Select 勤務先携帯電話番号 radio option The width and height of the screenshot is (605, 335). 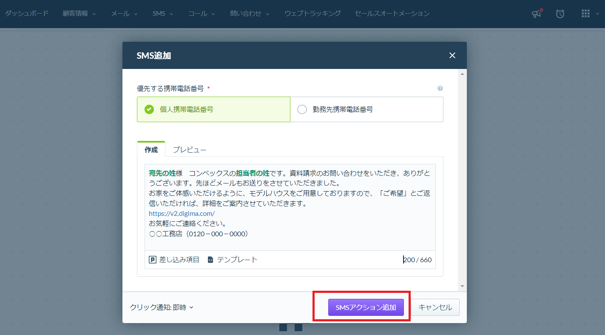366,109
